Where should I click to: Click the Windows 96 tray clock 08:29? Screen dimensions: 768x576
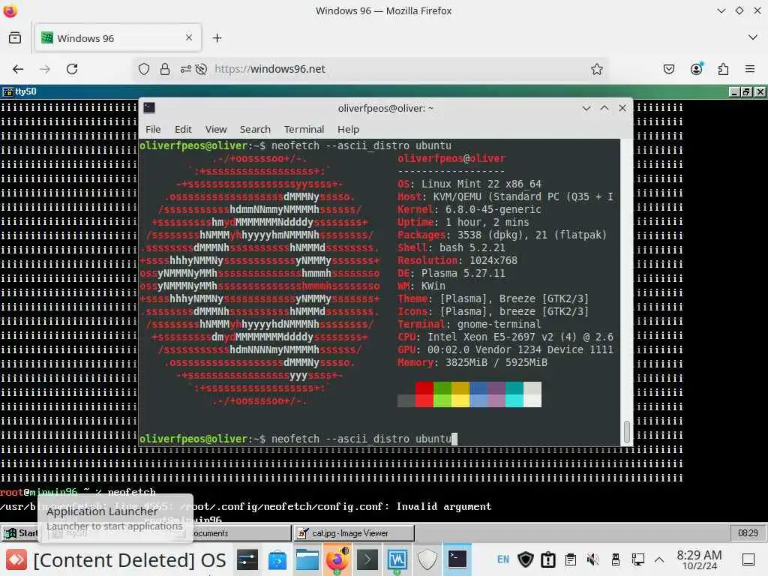[748, 533]
